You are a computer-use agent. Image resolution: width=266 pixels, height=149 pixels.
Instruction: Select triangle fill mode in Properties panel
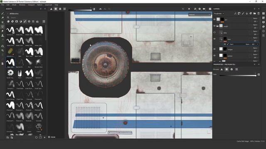pos(222,69)
